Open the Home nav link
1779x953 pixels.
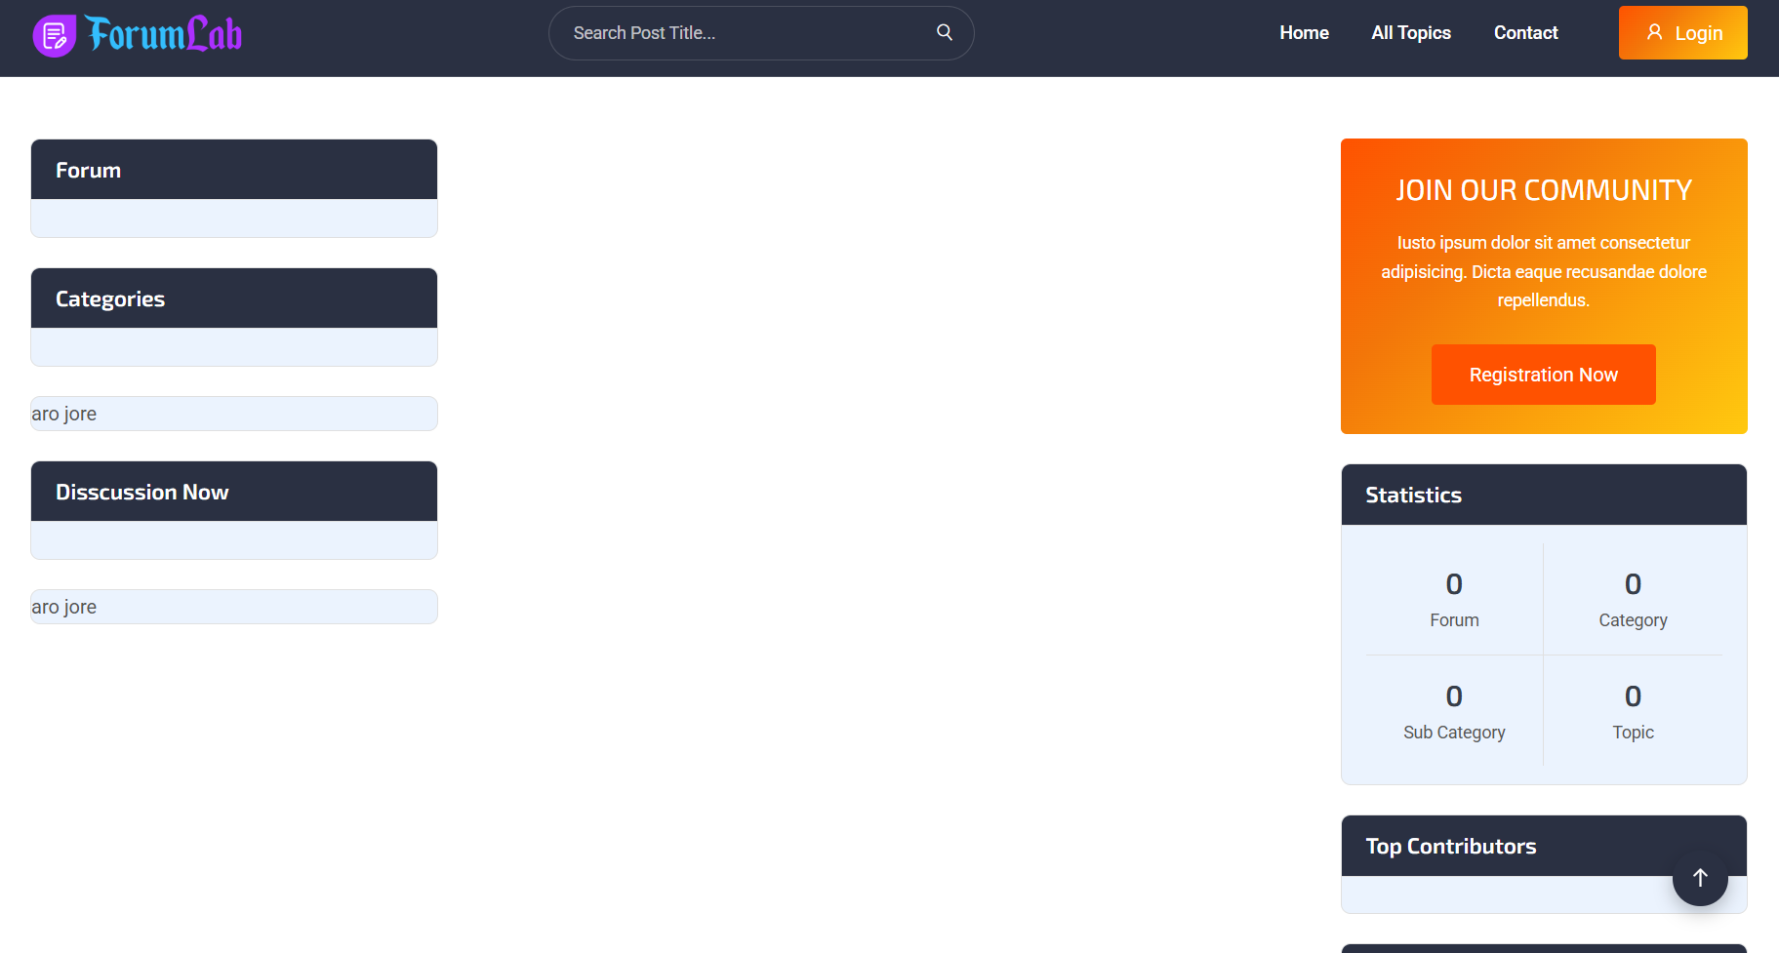(1304, 33)
